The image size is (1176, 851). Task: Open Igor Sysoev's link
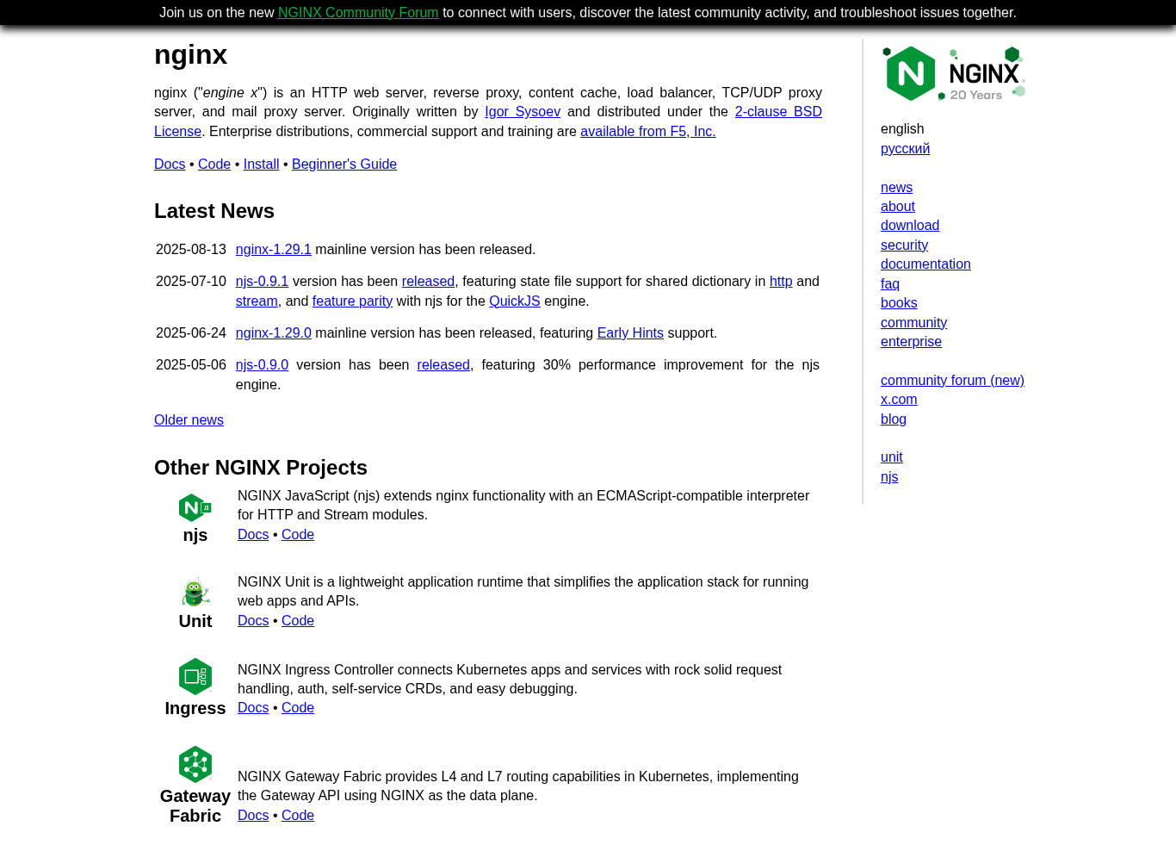coord(523,112)
